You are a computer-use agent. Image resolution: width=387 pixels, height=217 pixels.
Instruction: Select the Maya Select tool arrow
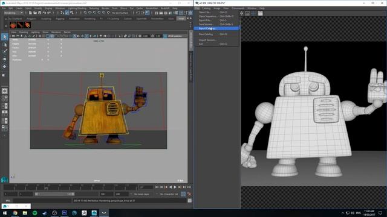pos(5,37)
